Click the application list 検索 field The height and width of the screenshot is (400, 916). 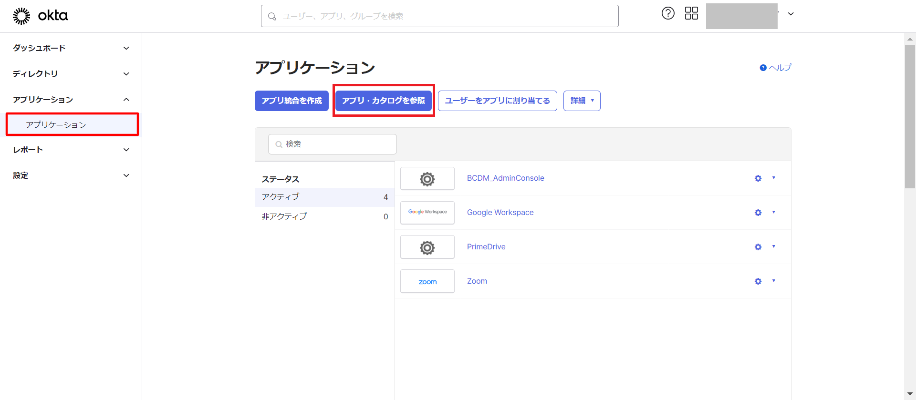(333, 144)
